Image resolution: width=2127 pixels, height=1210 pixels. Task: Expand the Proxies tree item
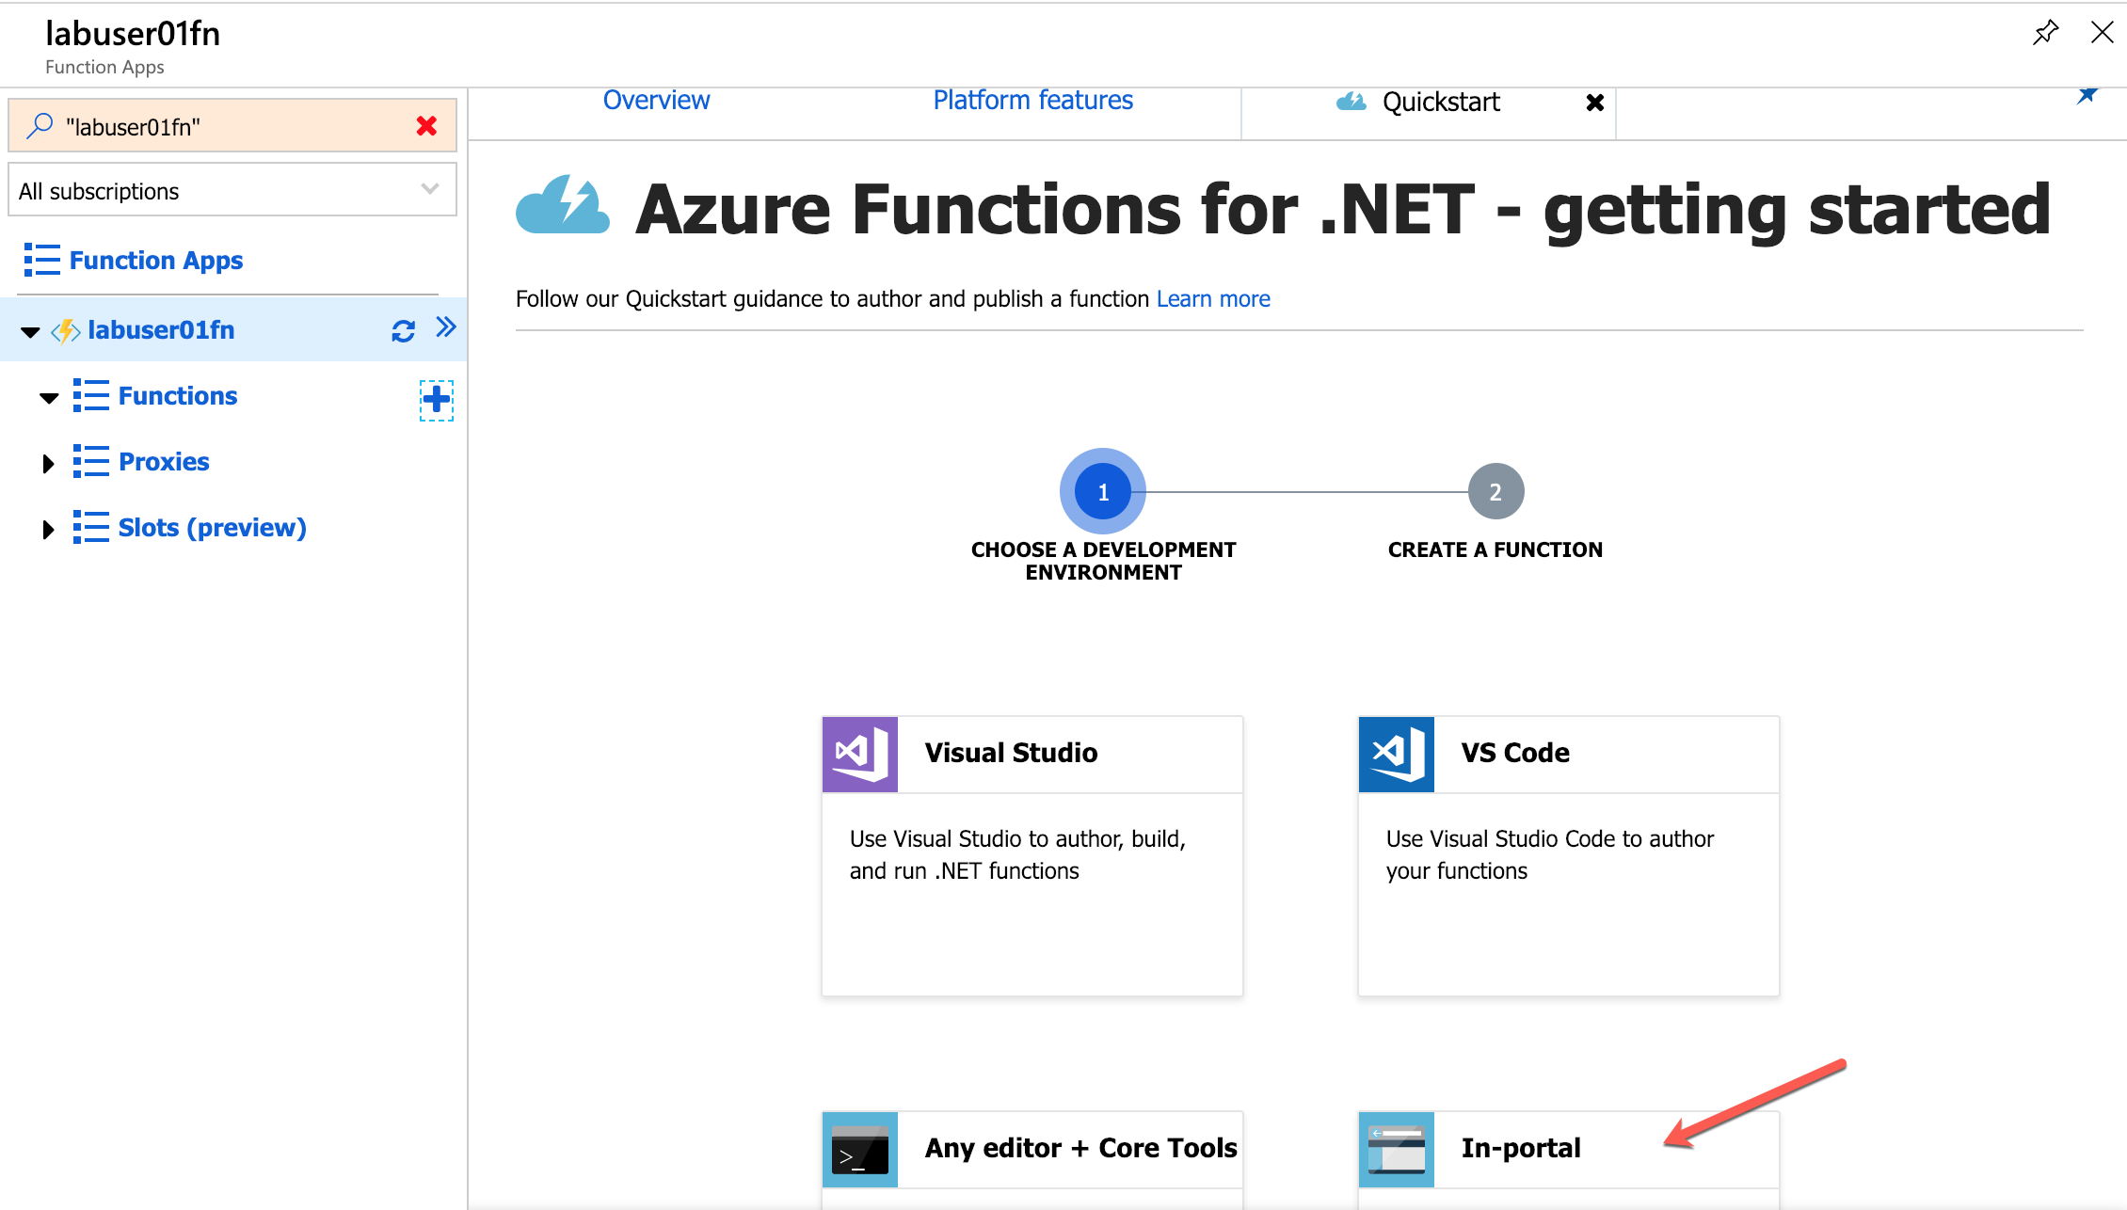point(51,461)
